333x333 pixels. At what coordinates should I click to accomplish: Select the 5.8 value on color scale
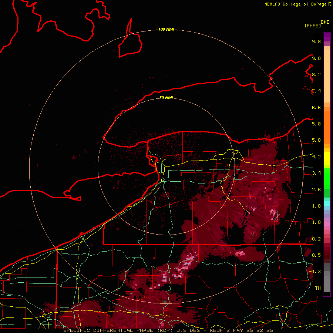coord(316,124)
